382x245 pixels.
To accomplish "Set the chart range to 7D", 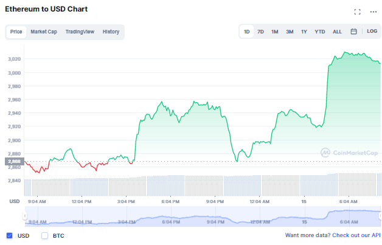I will click(260, 32).
